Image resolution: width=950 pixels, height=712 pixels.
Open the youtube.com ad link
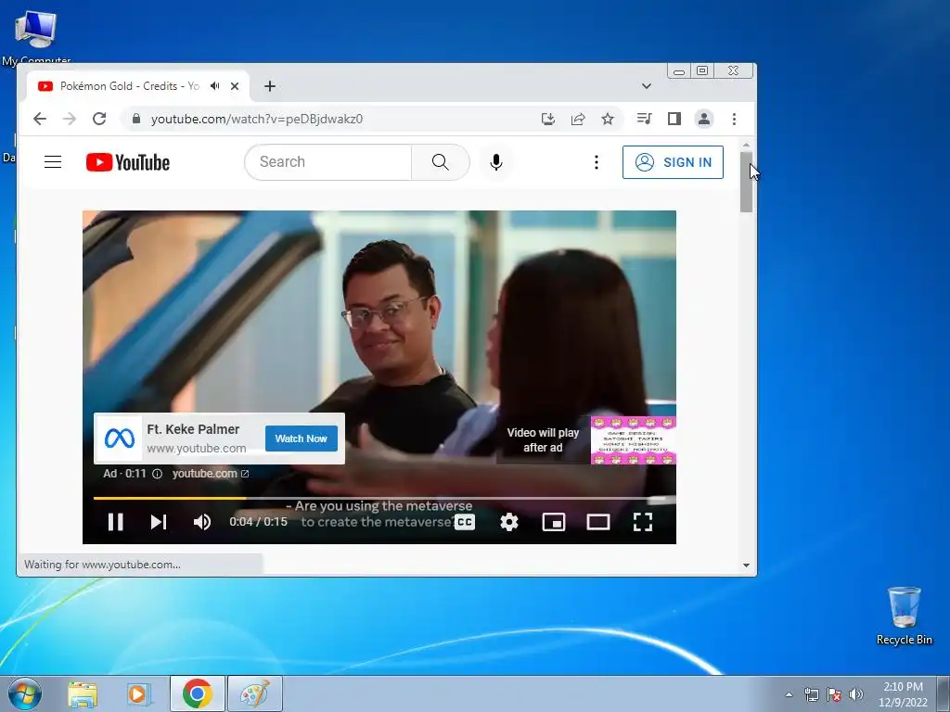coord(211,474)
